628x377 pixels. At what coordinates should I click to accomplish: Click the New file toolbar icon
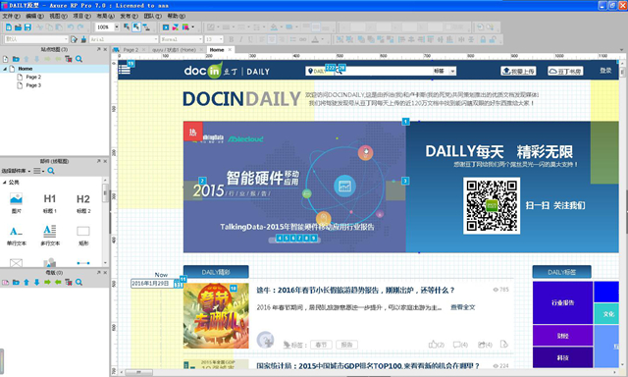[9, 27]
